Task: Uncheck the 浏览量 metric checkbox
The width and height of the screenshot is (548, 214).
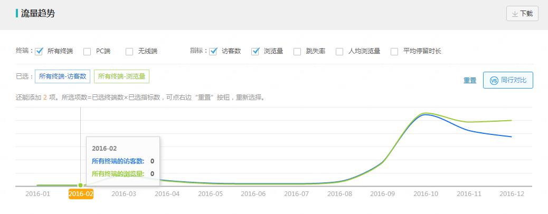Action: (256, 52)
